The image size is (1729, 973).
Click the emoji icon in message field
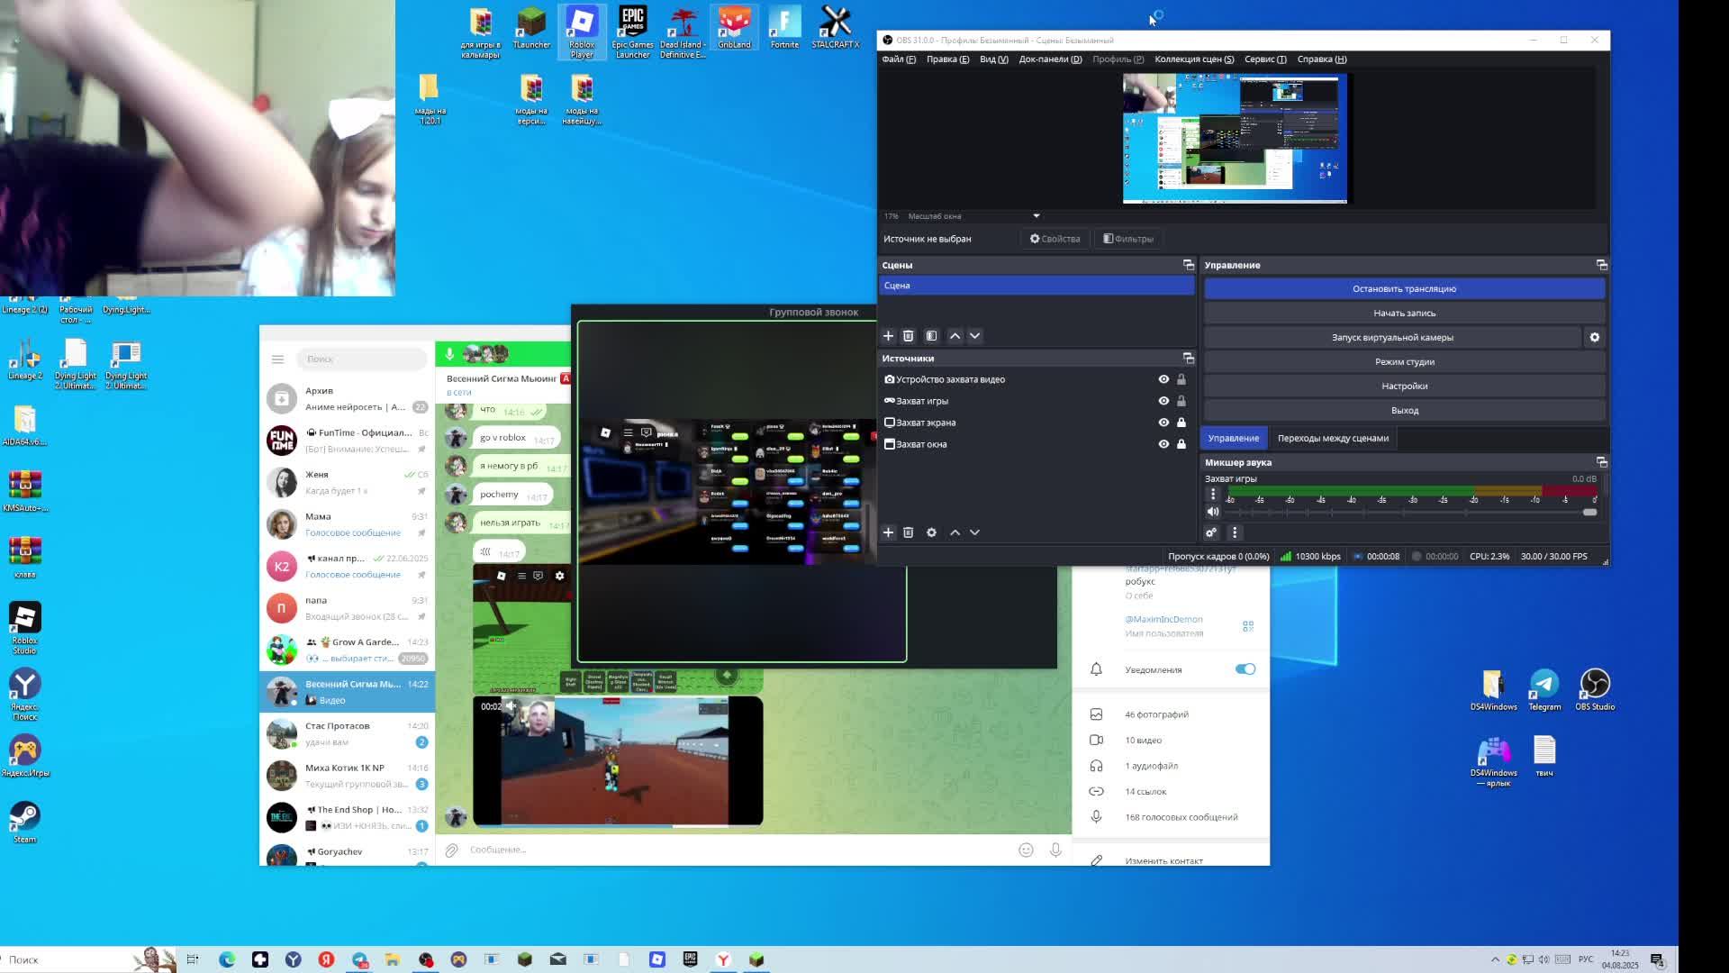click(x=1026, y=850)
